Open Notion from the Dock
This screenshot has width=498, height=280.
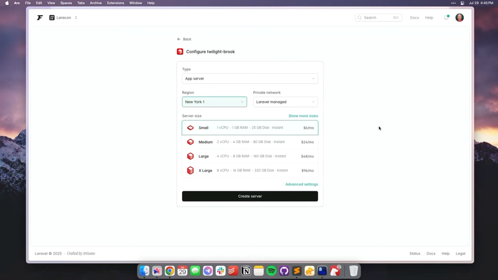click(246, 271)
